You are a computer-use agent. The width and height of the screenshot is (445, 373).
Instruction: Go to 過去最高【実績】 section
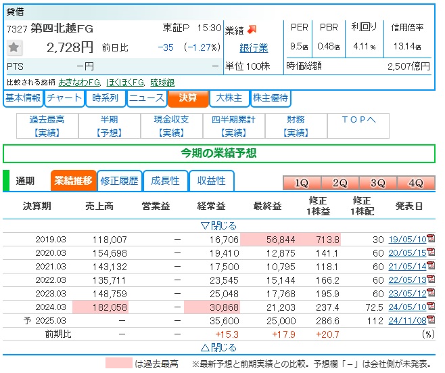(47, 126)
